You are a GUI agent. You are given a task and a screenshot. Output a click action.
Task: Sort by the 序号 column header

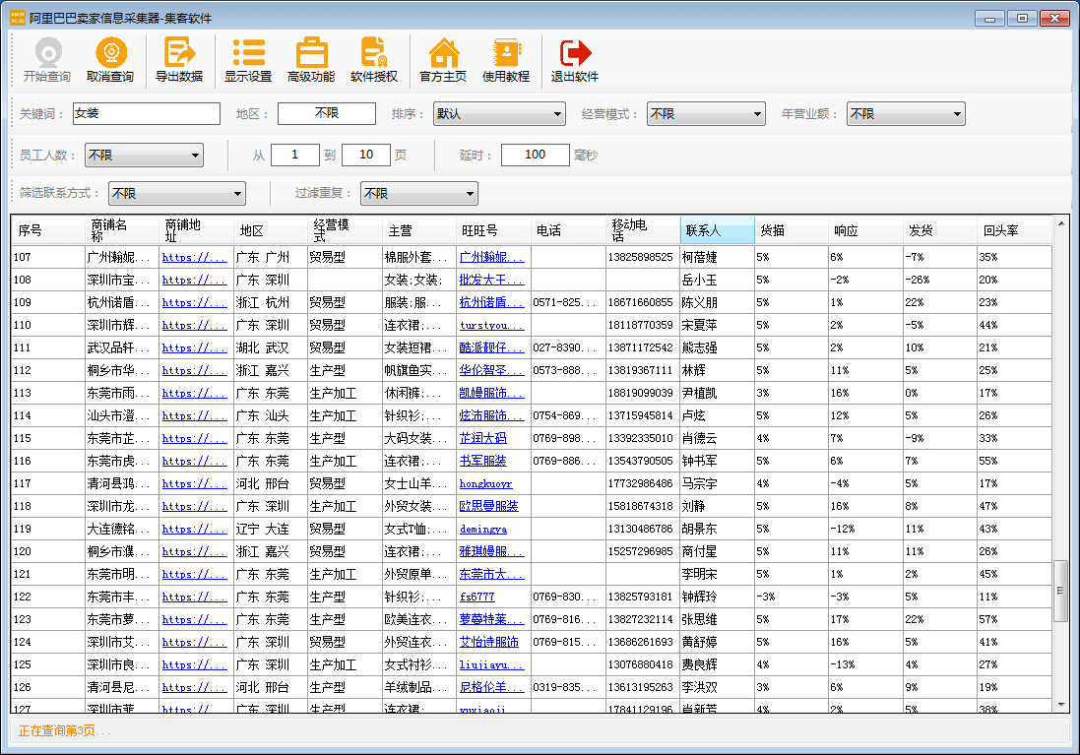[47, 230]
